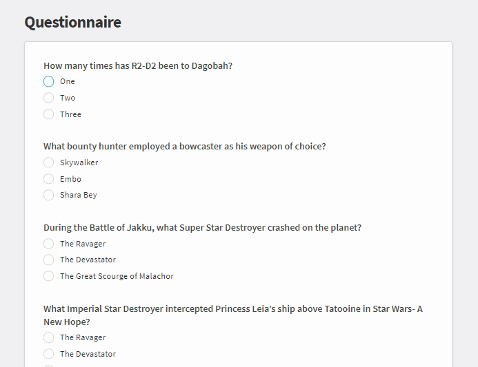
Task: Click the Battle of Jakku question text
Action: click(202, 228)
